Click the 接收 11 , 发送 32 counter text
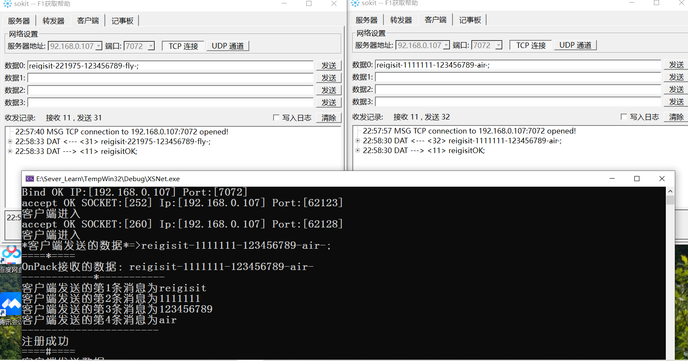Image resolution: width=688 pixels, height=361 pixels. pyautogui.click(x=422, y=117)
